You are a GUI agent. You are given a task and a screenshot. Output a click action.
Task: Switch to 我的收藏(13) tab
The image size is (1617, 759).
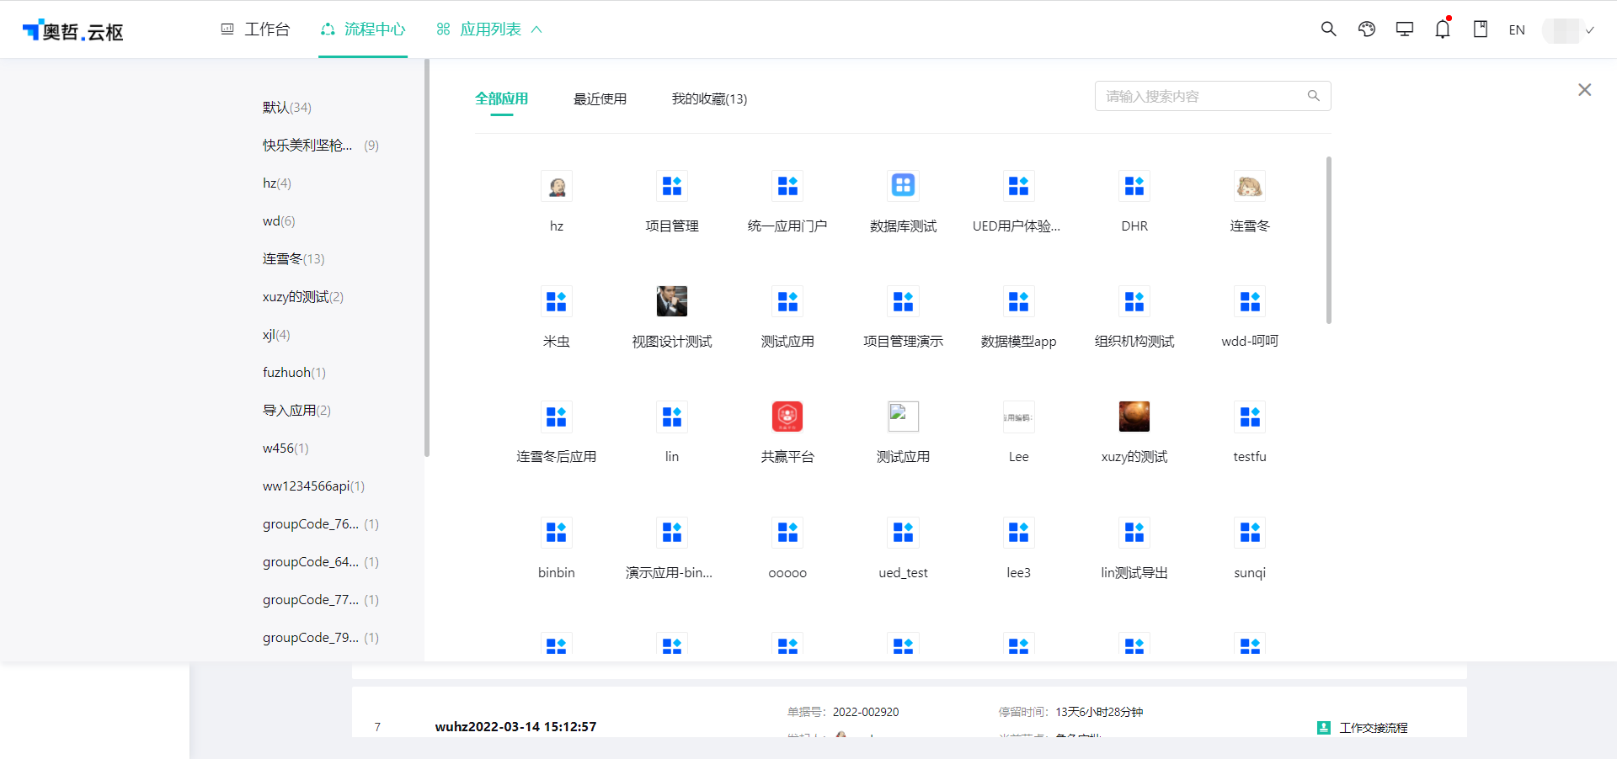[709, 99]
